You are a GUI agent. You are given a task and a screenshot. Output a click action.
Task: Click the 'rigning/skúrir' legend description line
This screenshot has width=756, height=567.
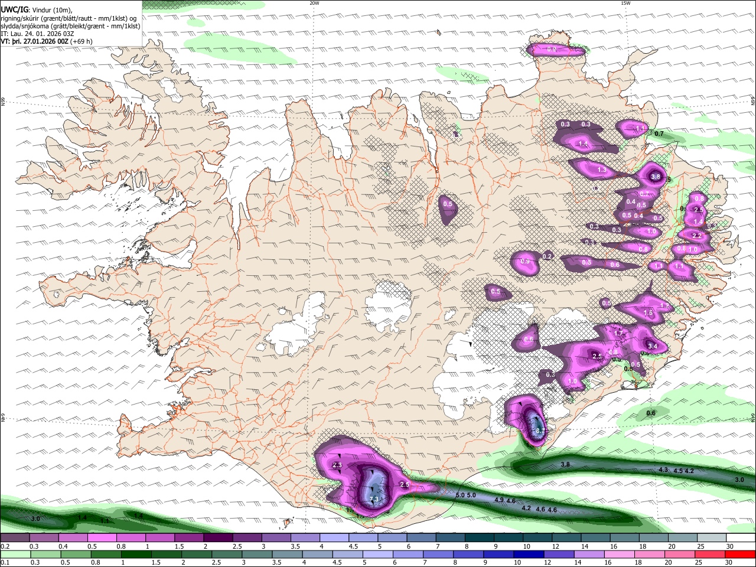click(69, 18)
